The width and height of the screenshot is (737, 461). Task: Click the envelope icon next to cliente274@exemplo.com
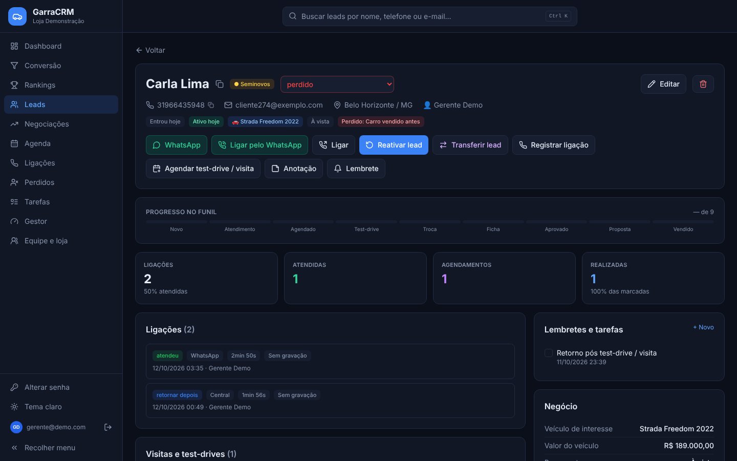point(228,105)
